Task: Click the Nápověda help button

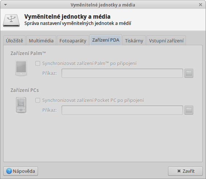Action: click(21, 171)
